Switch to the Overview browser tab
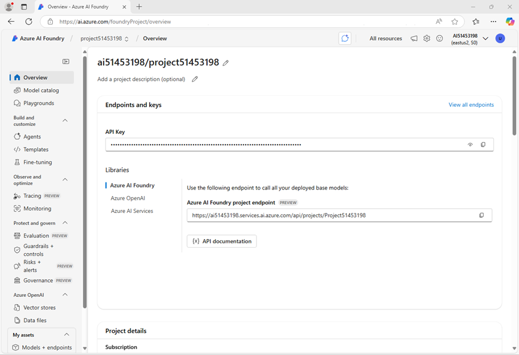The height and width of the screenshot is (355, 519). (83, 7)
